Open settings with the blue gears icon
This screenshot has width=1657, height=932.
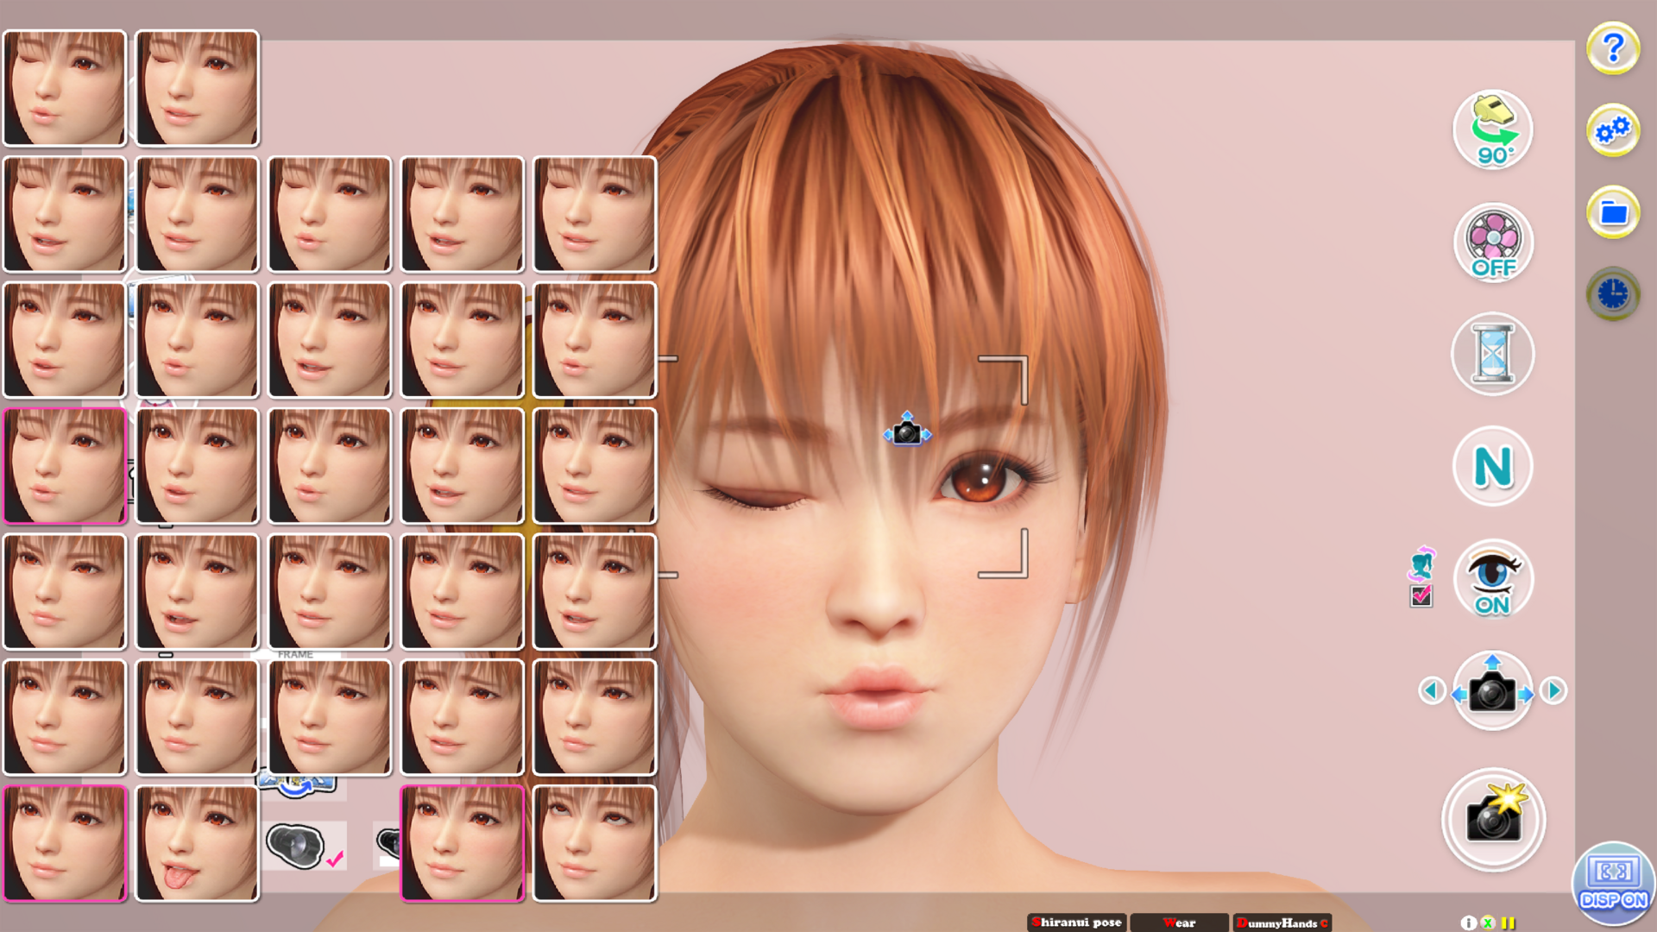pos(1612,130)
